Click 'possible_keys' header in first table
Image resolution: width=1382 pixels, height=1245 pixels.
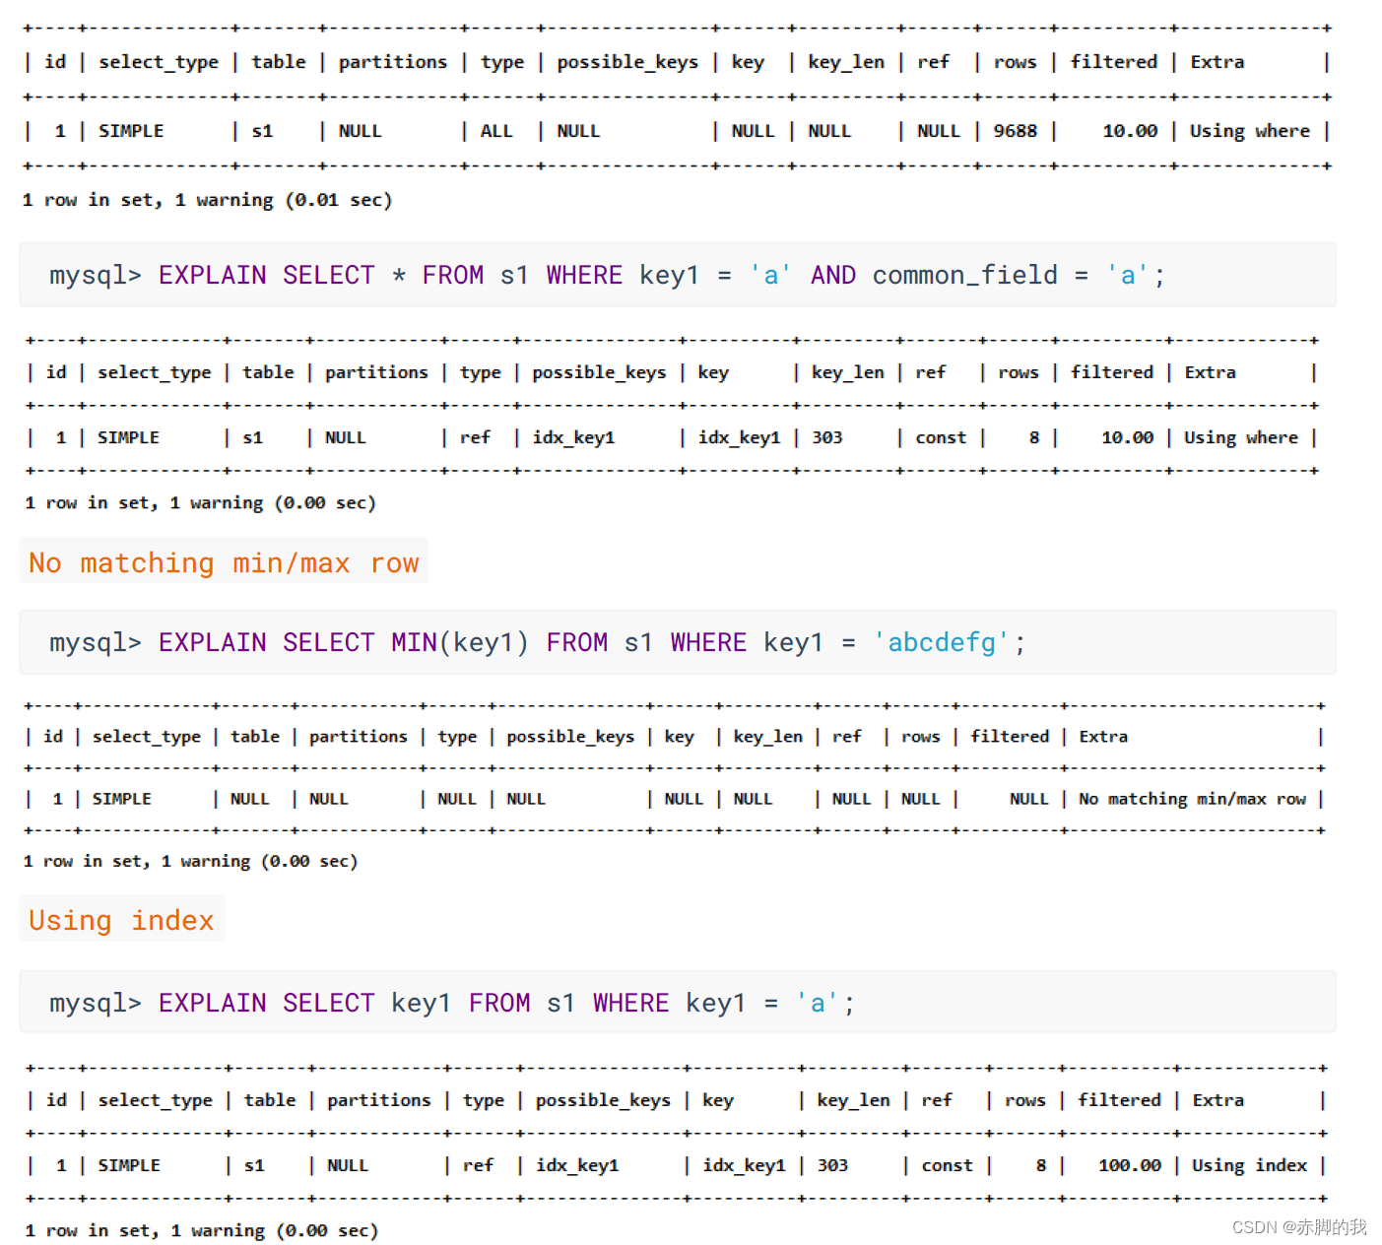point(627,62)
